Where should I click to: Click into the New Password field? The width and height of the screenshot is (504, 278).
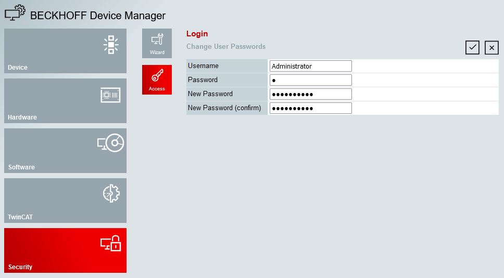[x=310, y=94]
